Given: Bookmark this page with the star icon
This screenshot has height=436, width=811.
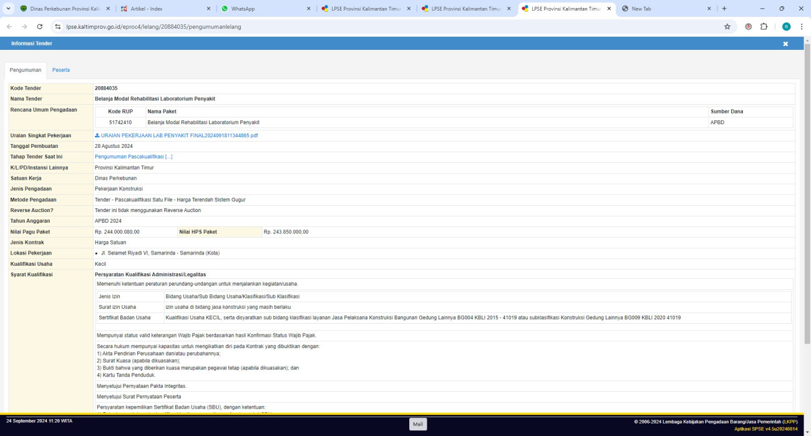Looking at the screenshot, I should tap(727, 27).
